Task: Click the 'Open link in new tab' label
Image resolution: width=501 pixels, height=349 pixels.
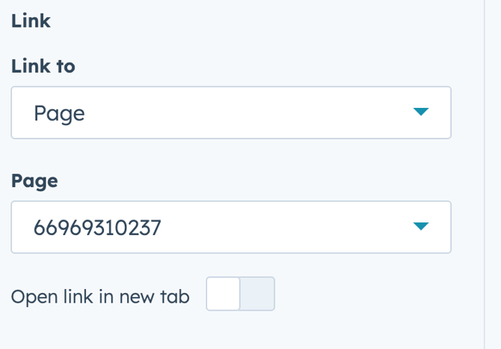Action: pyautogui.click(x=100, y=297)
